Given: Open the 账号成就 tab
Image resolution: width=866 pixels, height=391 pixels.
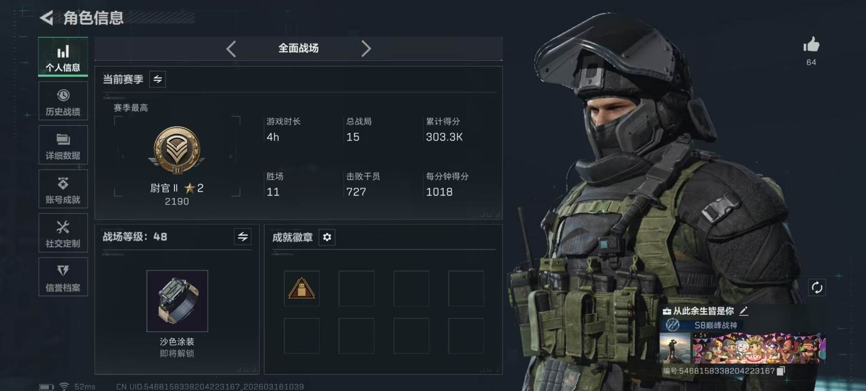Looking at the screenshot, I should 63,189.
